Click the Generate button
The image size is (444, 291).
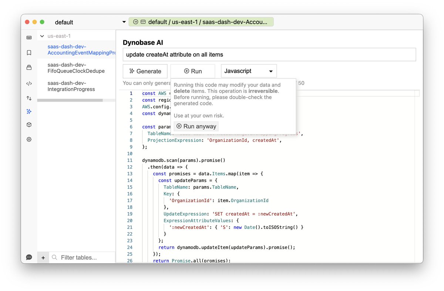pos(145,71)
